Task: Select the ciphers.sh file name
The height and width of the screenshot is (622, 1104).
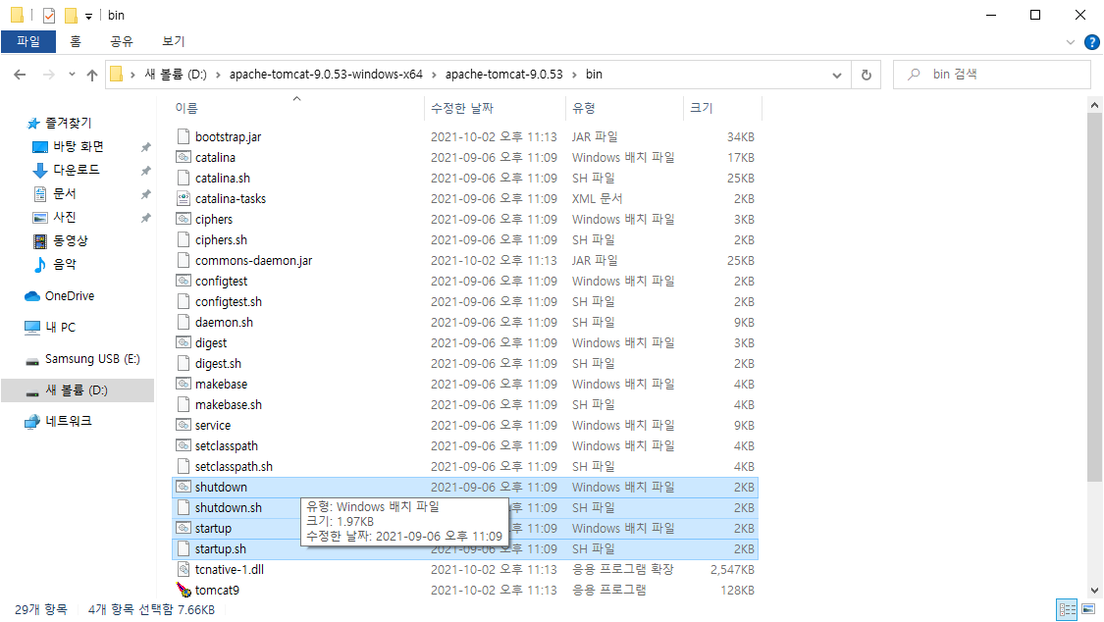Action: [x=221, y=240]
